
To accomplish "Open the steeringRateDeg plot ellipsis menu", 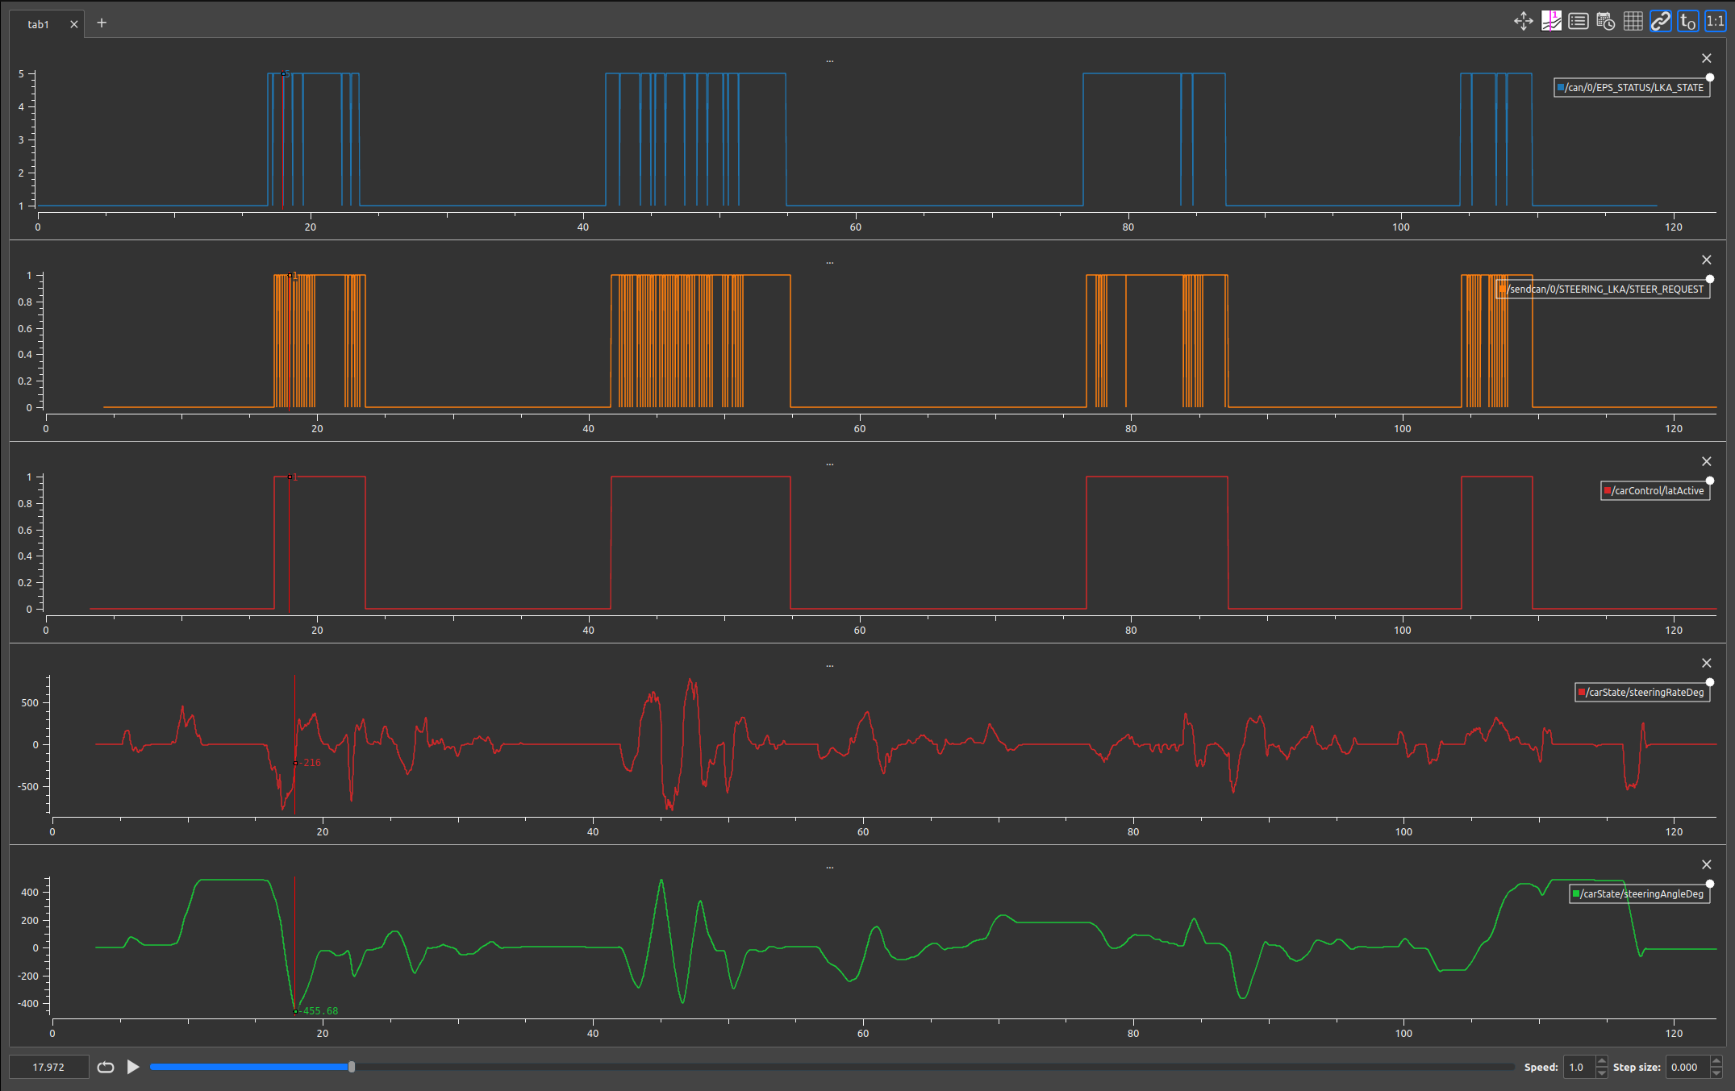I will coord(829,665).
